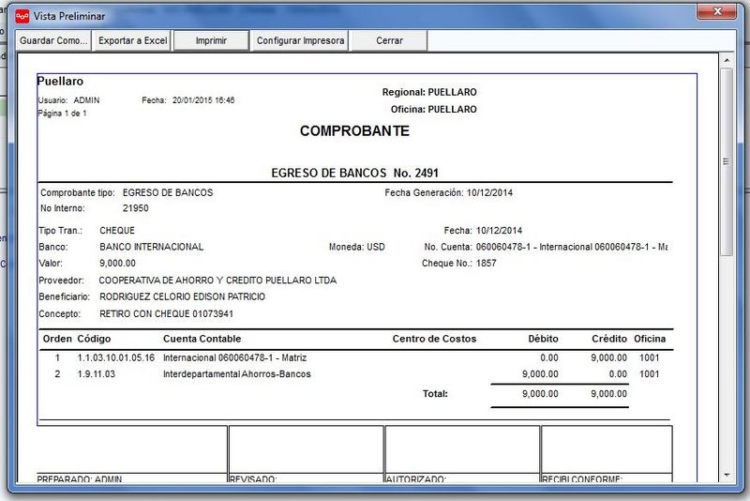Select row with code 1.1.03.10.01.05.16
Screen dimensions: 750x501
tap(356, 358)
